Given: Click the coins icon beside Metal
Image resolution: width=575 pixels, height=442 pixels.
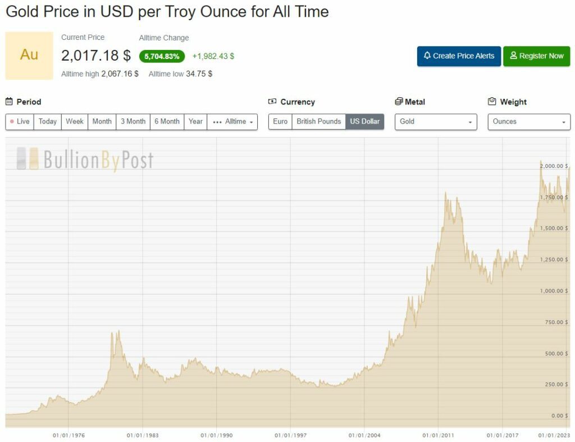Looking at the screenshot, I should [399, 102].
